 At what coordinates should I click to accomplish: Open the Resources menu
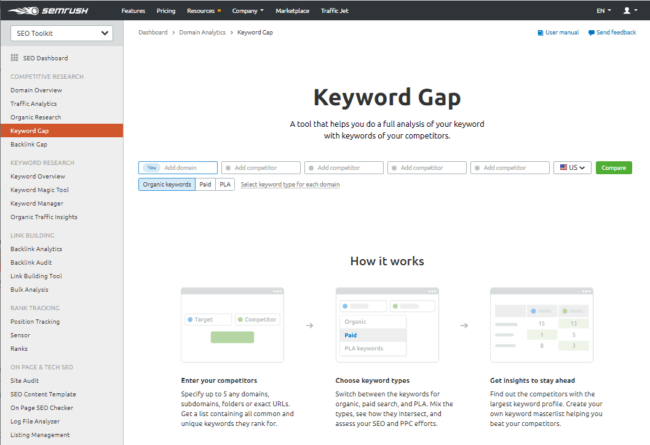204,11
